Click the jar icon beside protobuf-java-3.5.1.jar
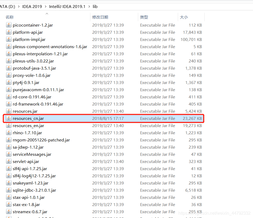This screenshot has width=253, height=218. 9,68
